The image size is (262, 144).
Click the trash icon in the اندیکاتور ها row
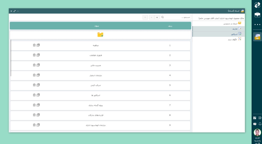34,95
